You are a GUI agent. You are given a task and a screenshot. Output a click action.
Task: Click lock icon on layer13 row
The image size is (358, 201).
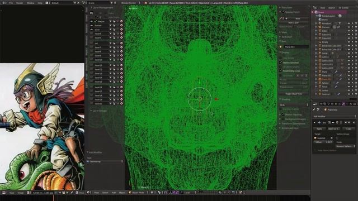click(x=114, y=73)
